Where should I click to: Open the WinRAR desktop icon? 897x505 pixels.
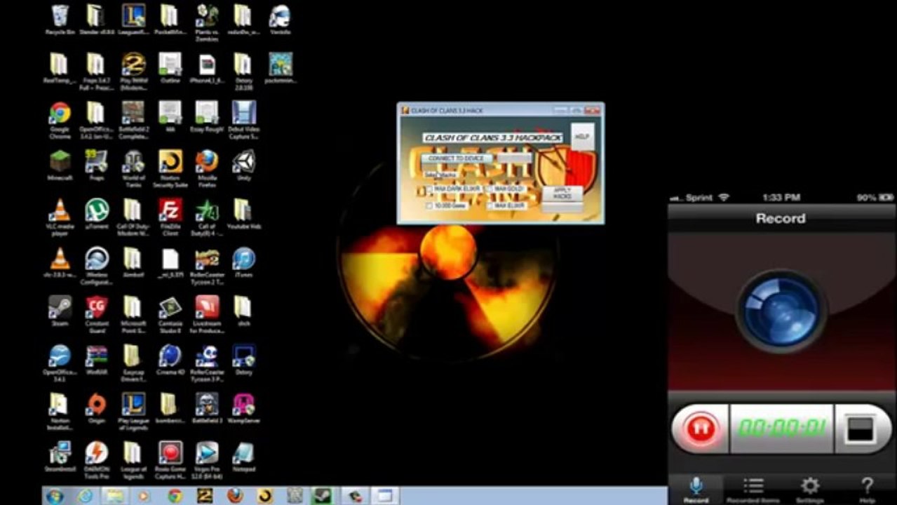coord(96,361)
